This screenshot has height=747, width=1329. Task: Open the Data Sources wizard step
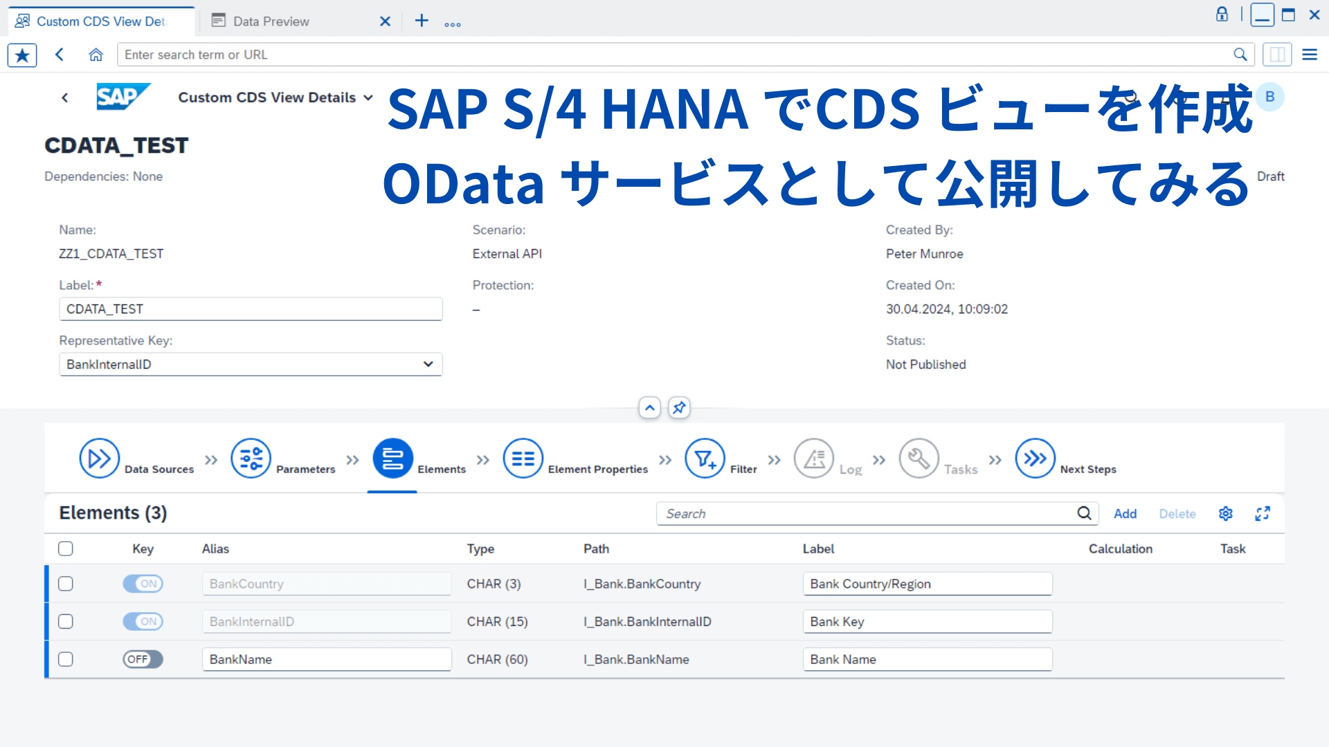99,458
